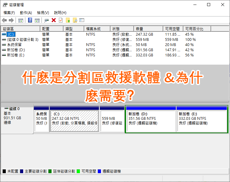
Task: Sort by the 可用百分比 column header
Action: pyautogui.click(x=197, y=29)
